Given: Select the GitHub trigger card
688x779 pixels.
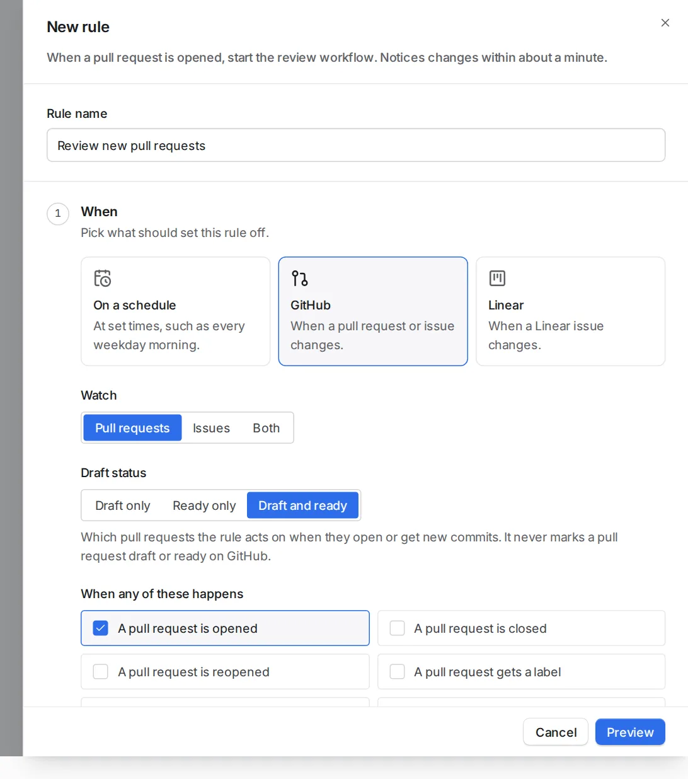Looking at the screenshot, I should click(x=373, y=311).
